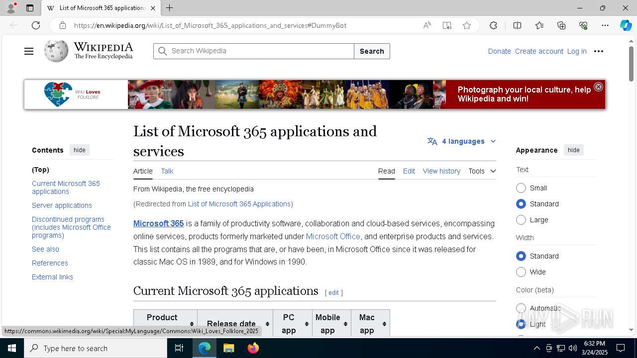
Task: Select the Read view tab
Action: 387,171
